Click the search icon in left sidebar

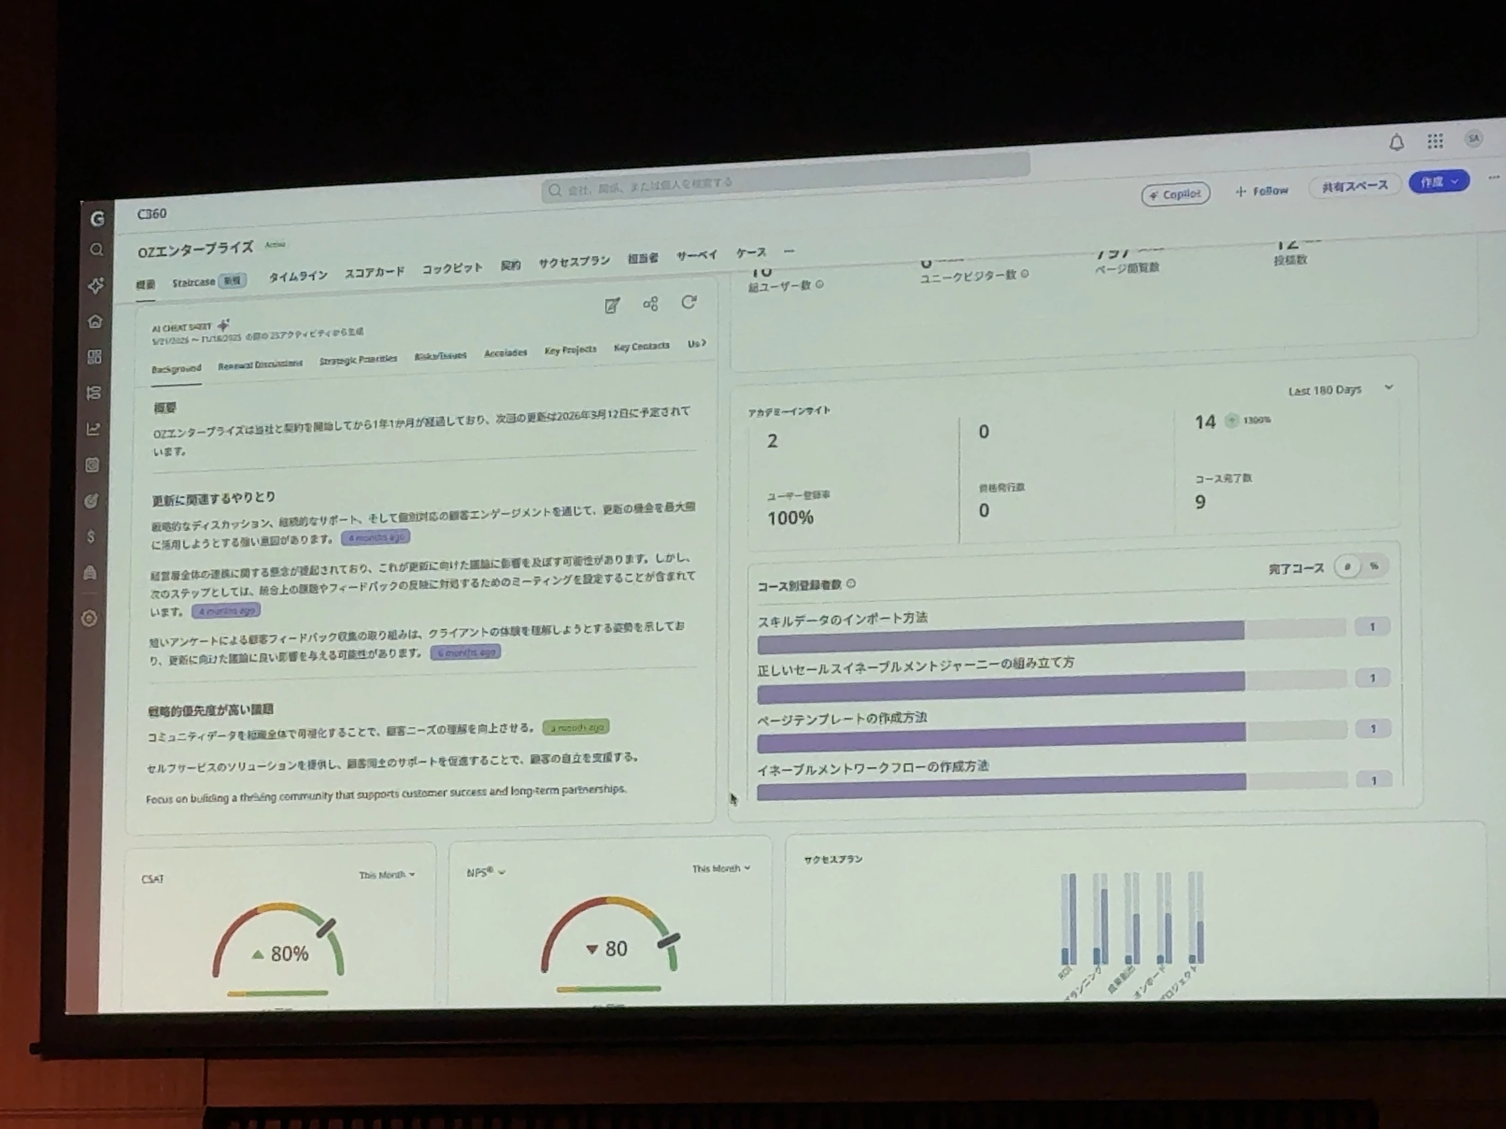click(x=97, y=250)
